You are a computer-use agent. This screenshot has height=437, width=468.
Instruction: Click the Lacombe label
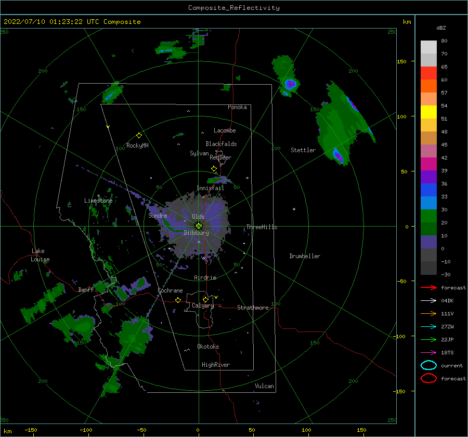tap(225, 130)
